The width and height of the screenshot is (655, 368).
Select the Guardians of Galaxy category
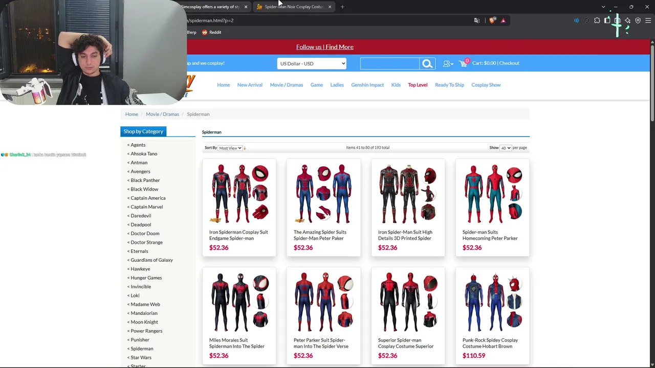click(151, 260)
